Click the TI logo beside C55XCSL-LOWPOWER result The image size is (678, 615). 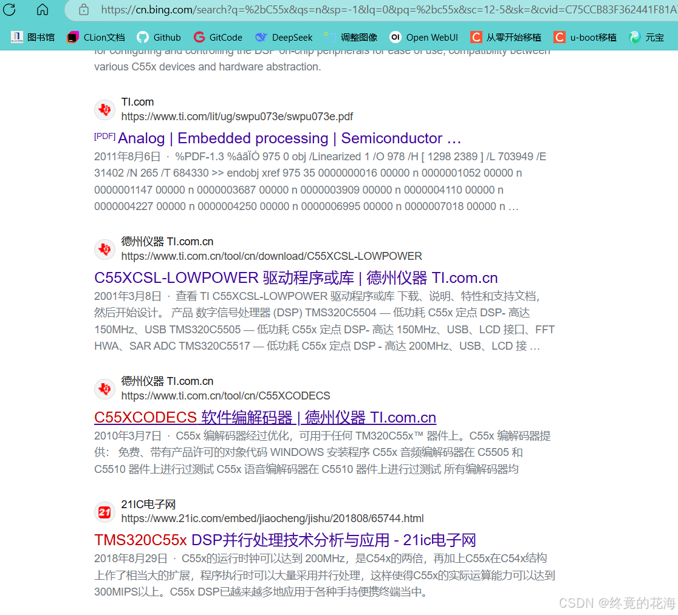(x=104, y=250)
